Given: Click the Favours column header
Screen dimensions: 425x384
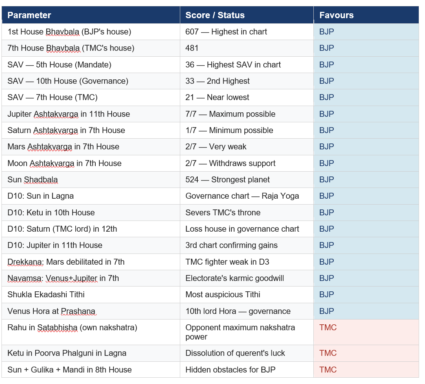Looking at the screenshot, I should pyautogui.click(x=336, y=15).
